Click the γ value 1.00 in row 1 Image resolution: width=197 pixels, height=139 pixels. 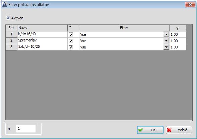tap(178, 34)
